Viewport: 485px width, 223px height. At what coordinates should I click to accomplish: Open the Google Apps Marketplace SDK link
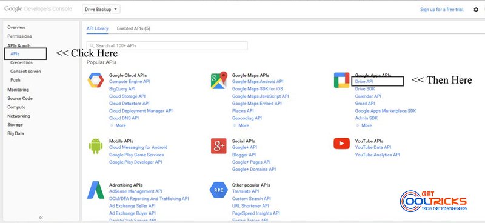(x=386, y=111)
